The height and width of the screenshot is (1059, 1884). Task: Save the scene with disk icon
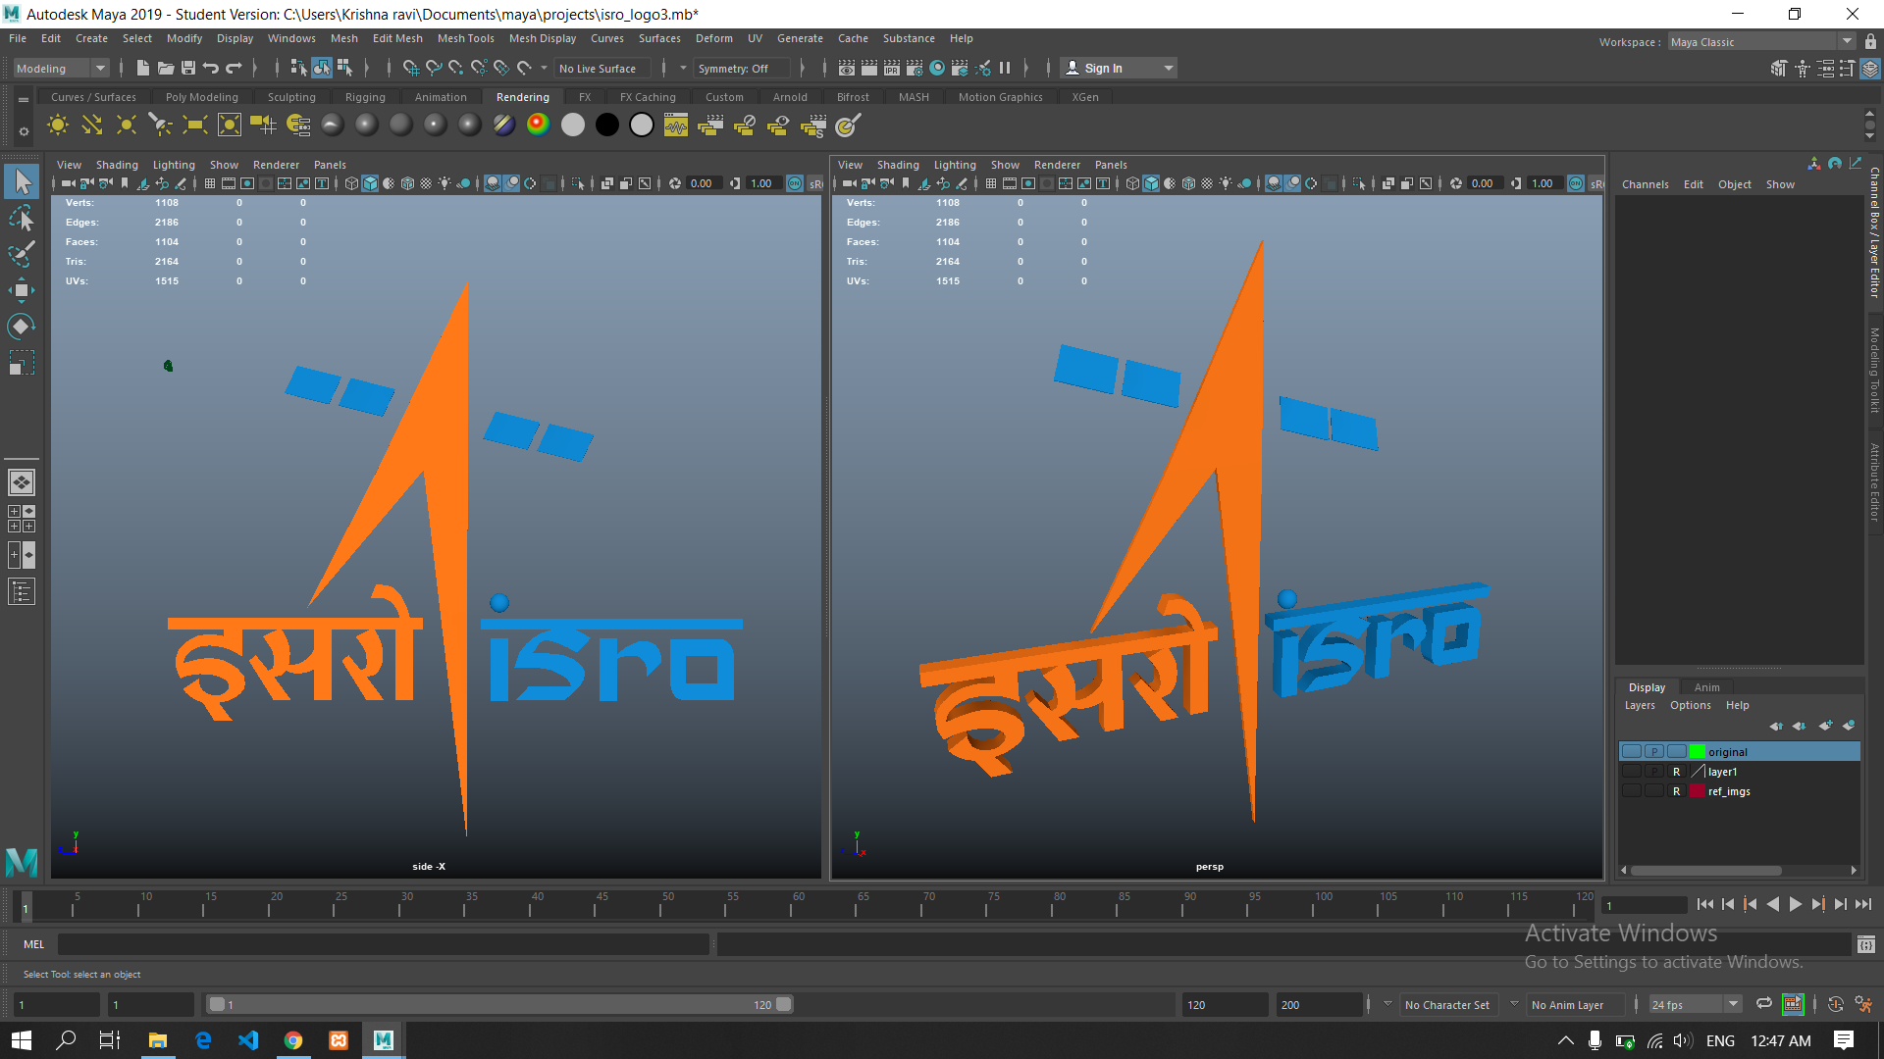pyautogui.click(x=188, y=68)
